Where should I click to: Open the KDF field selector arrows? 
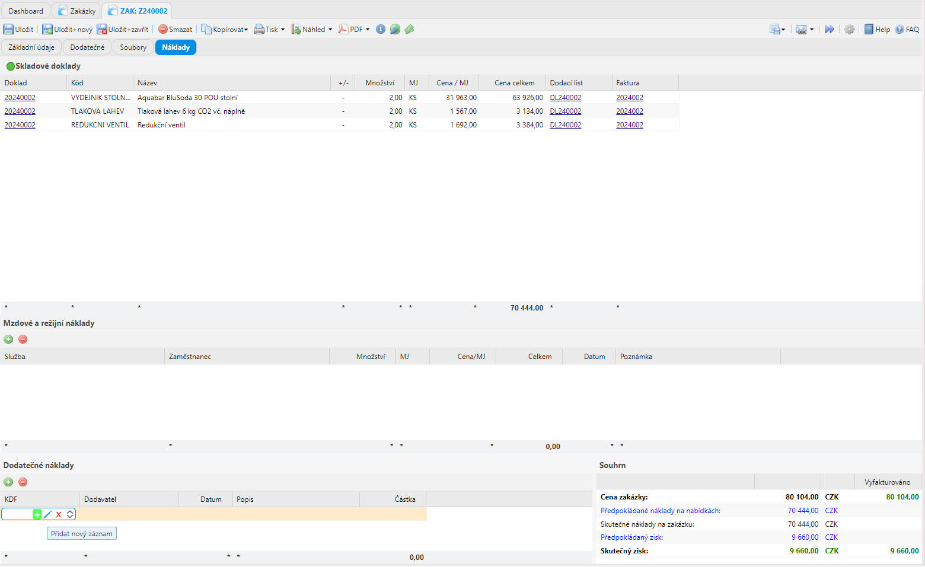tap(70, 514)
